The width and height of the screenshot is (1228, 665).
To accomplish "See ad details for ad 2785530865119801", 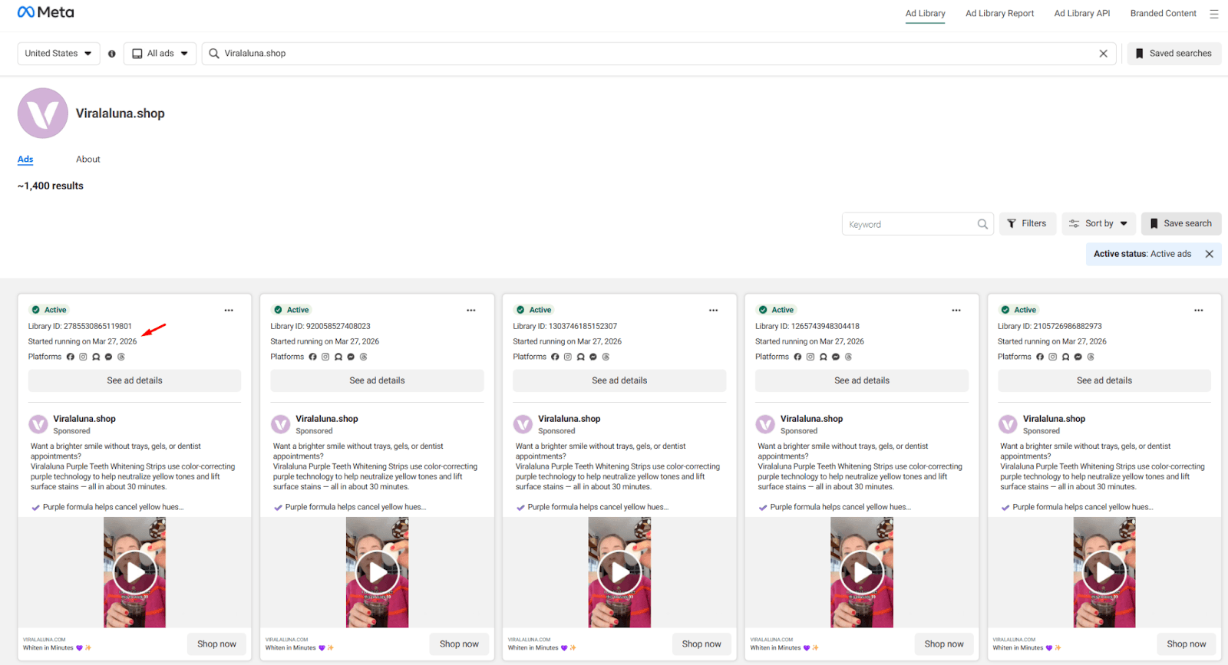I will (135, 380).
